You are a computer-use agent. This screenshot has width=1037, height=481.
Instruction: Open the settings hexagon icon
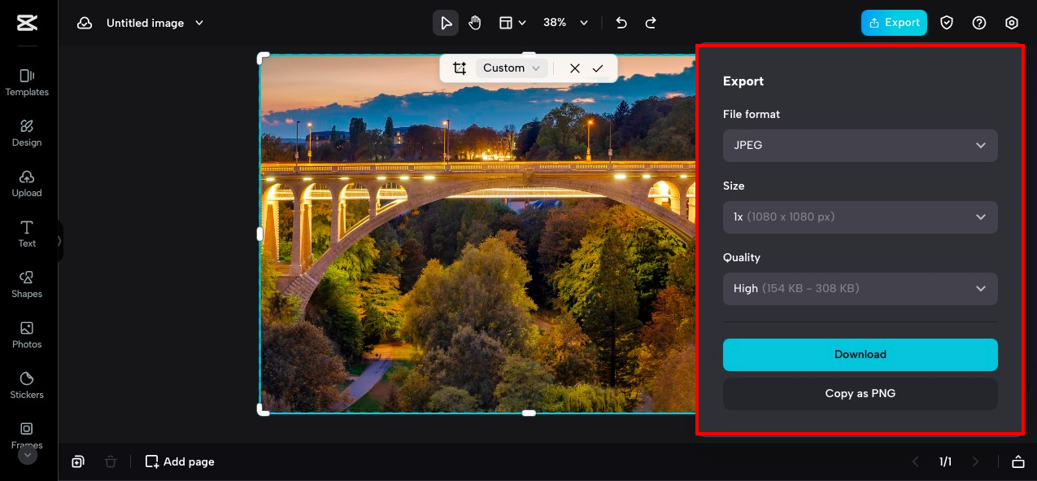[1012, 23]
